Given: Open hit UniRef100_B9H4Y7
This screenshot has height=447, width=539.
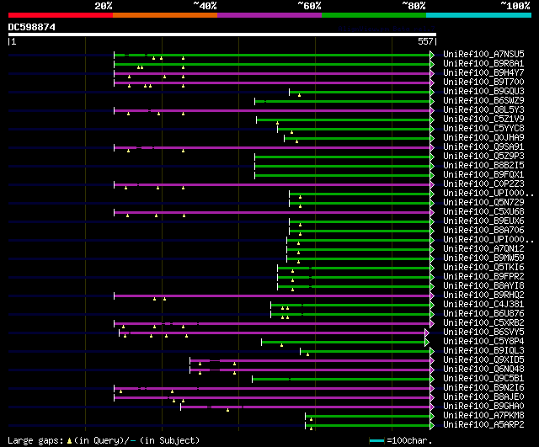Looking at the screenshot, I should (483, 73).
